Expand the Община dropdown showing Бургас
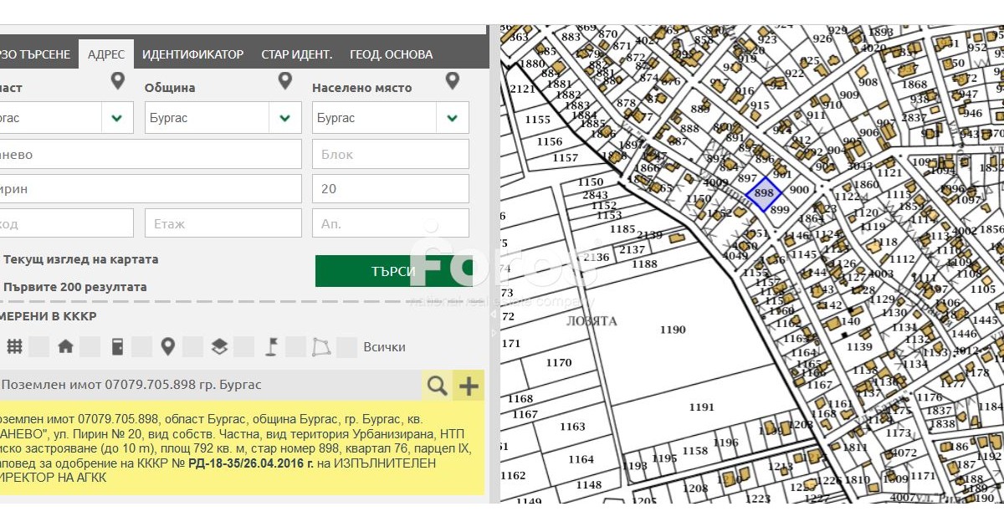1004x527 pixels. click(x=285, y=118)
